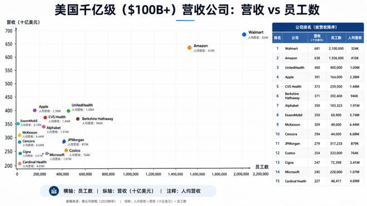Click the JPMorgan blue data point
The image size is (367, 206).
64,141
